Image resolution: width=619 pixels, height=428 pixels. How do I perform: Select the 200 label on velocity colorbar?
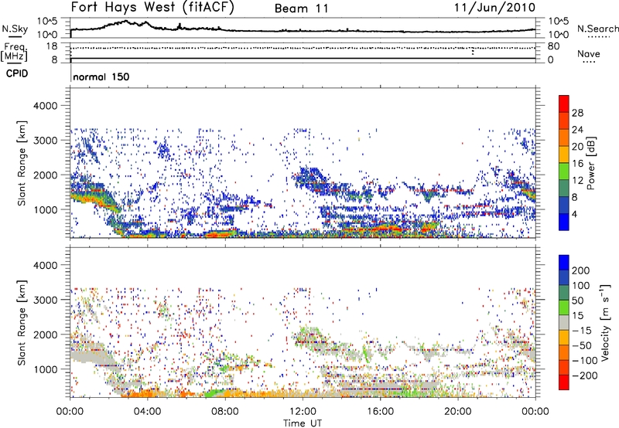point(581,270)
